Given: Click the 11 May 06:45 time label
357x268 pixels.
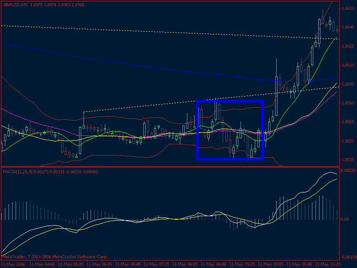Looking at the screenshot, I should 128,264.
